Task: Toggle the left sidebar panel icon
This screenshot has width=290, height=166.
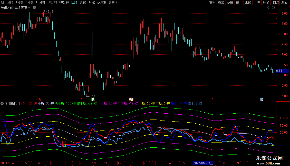Action: [x=2, y=2]
